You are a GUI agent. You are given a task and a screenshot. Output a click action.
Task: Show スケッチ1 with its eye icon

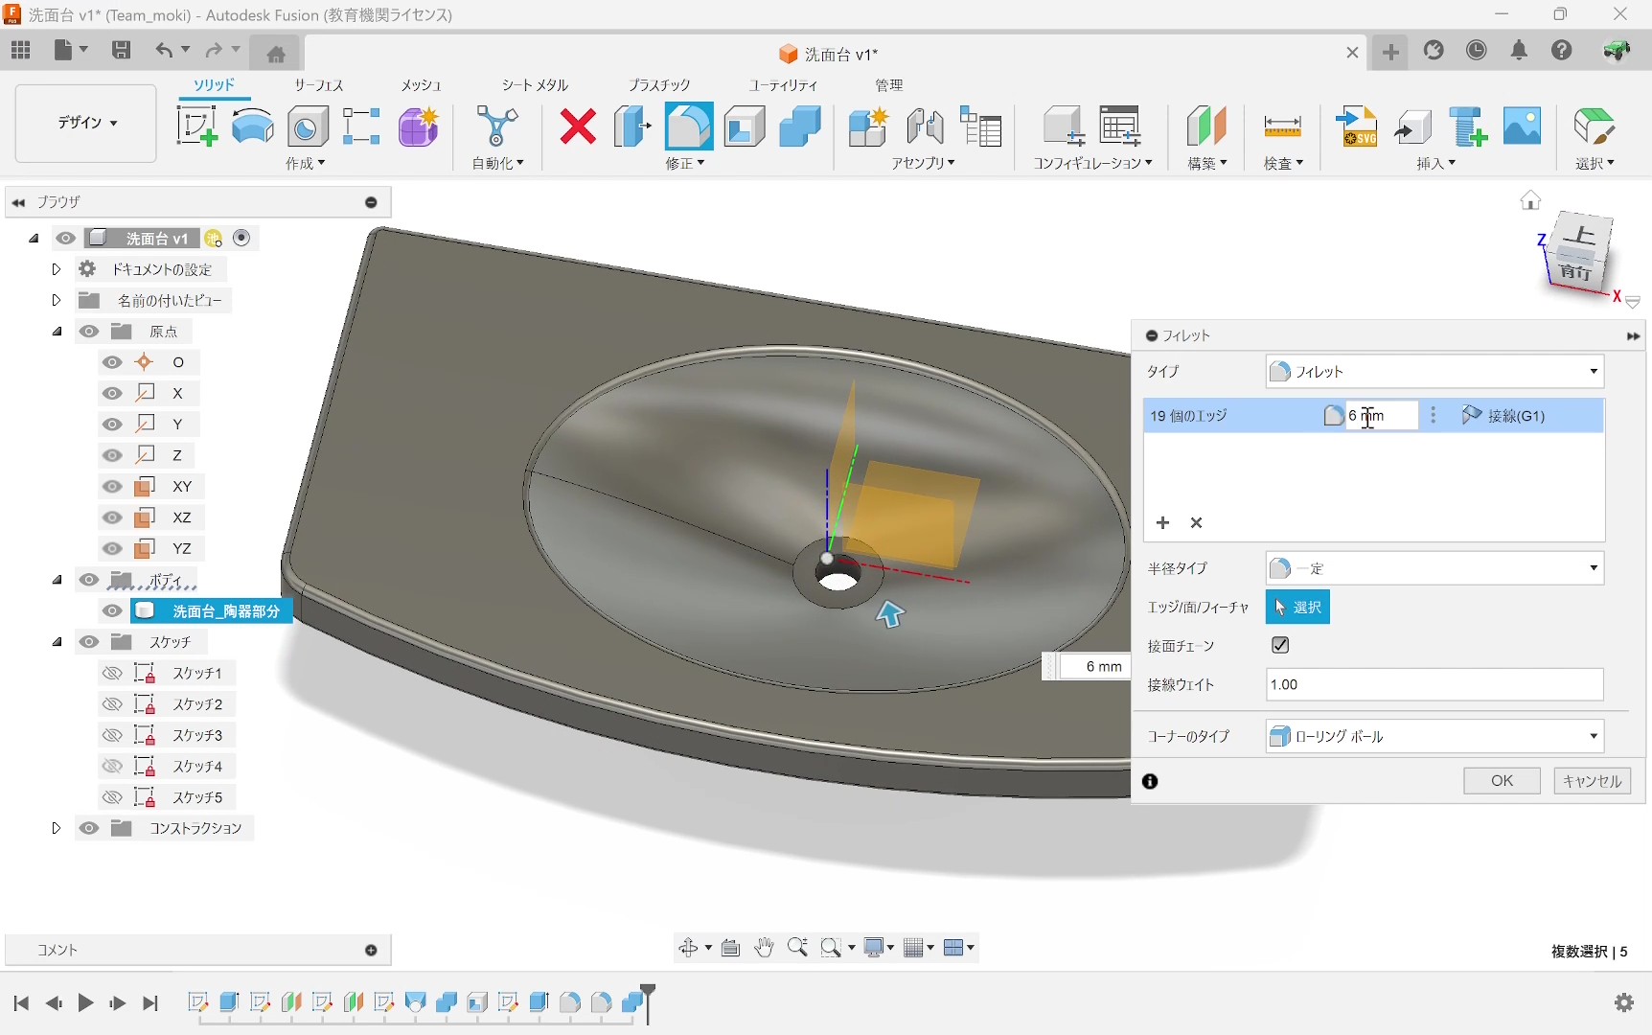(x=112, y=674)
